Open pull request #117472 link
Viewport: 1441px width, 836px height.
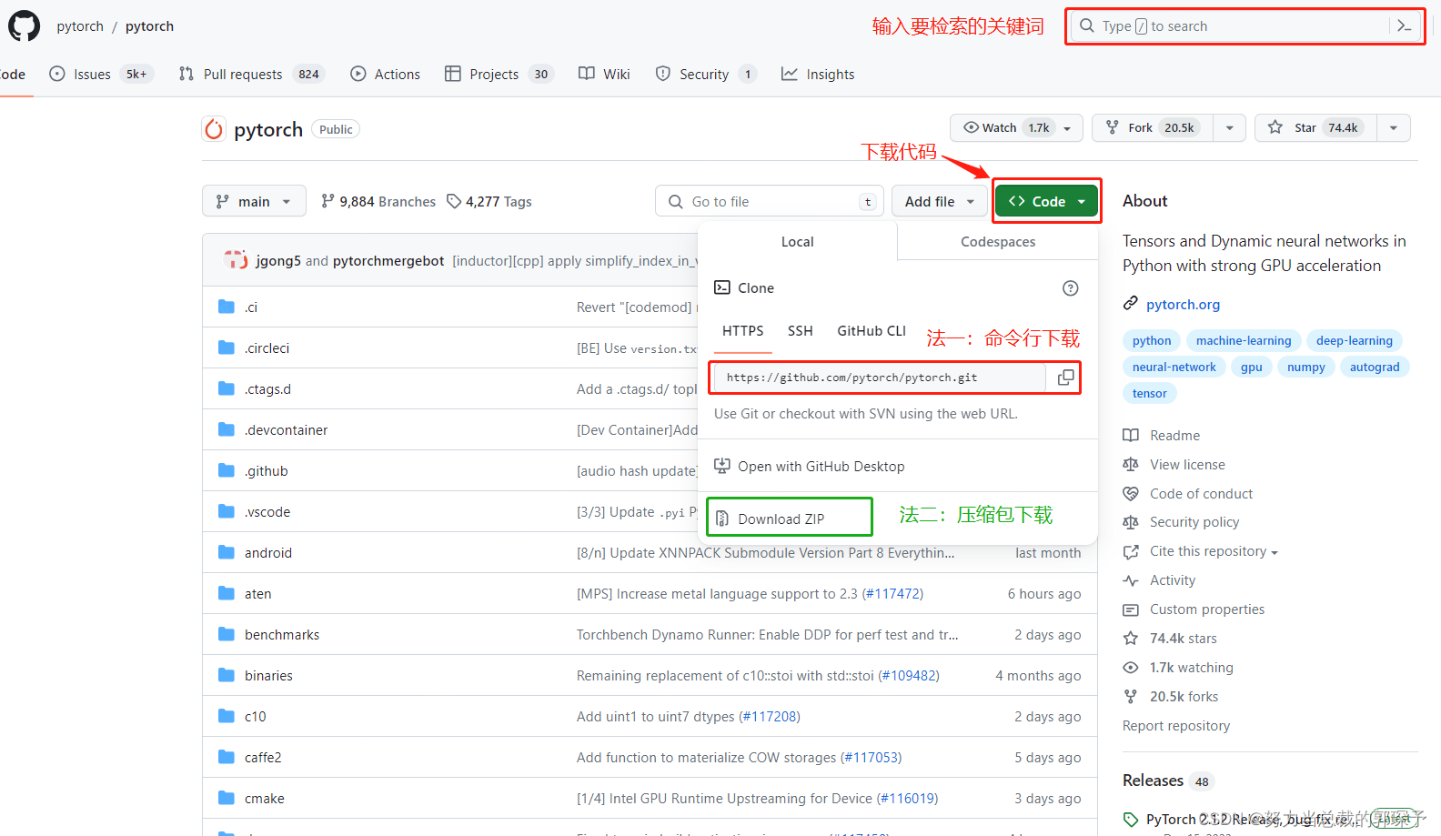pyautogui.click(x=892, y=594)
